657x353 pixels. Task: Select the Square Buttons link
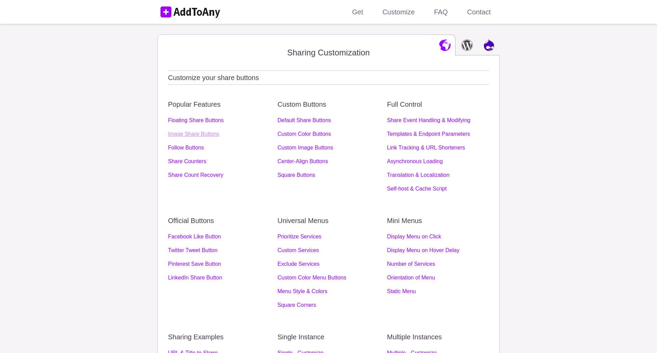coord(296,175)
